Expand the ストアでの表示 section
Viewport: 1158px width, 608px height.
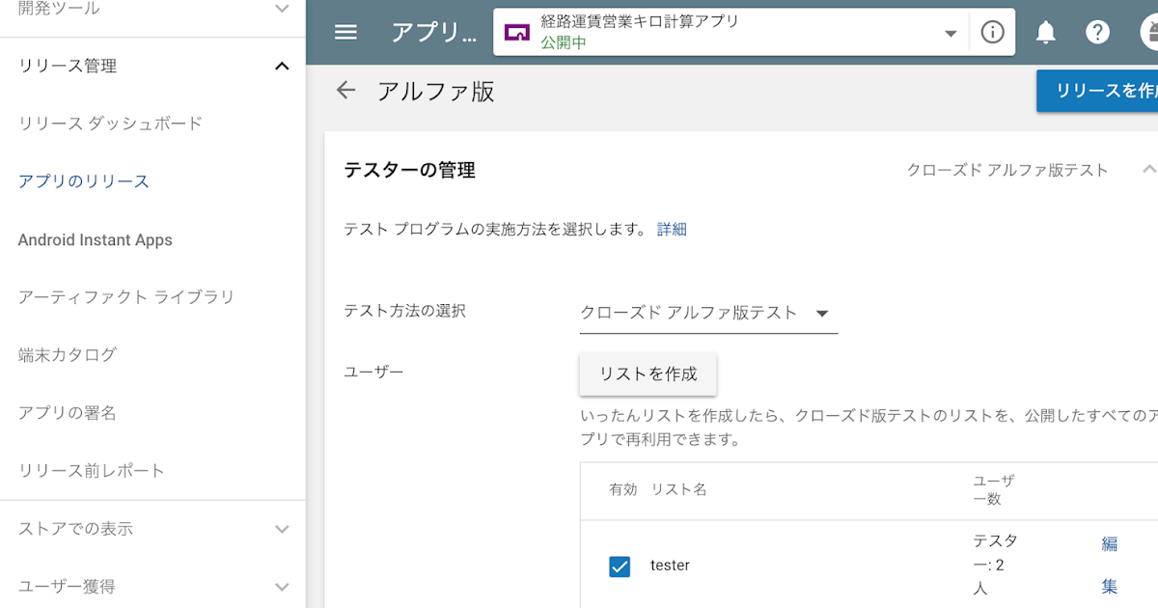point(282,529)
